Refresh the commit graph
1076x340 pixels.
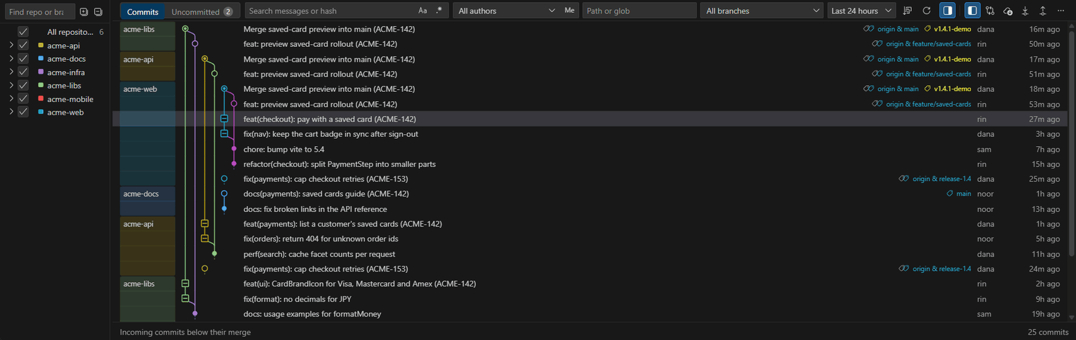pyautogui.click(x=926, y=11)
